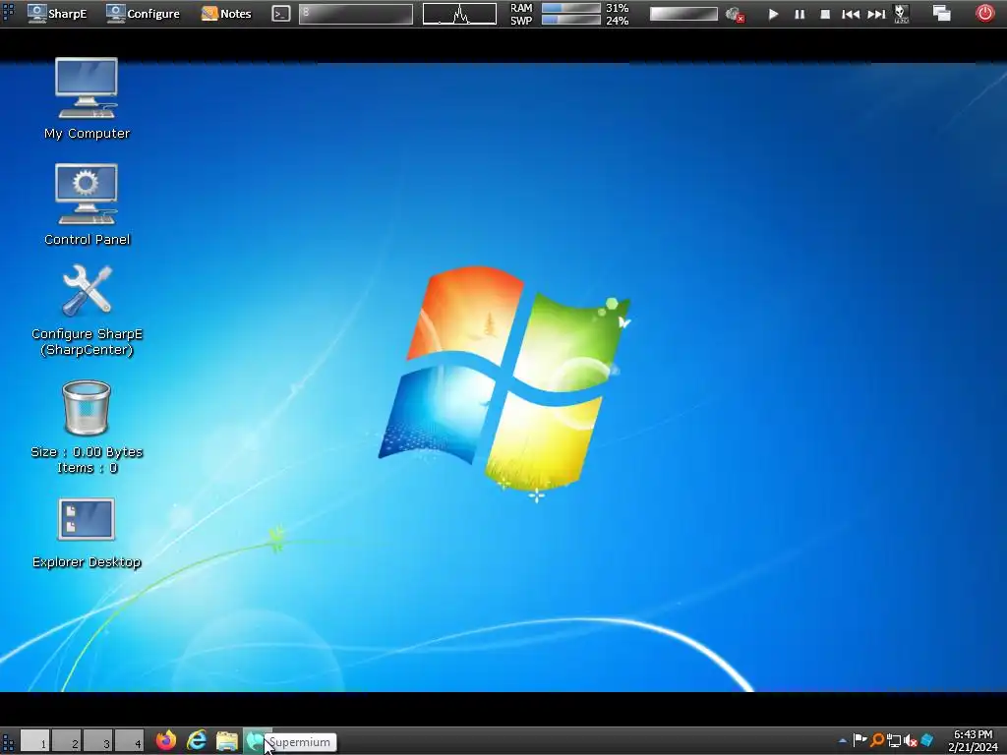The width and height of the screenshot is (1007, 755).
Task: Click the red power shutdown button
Action: click(985, 13)
